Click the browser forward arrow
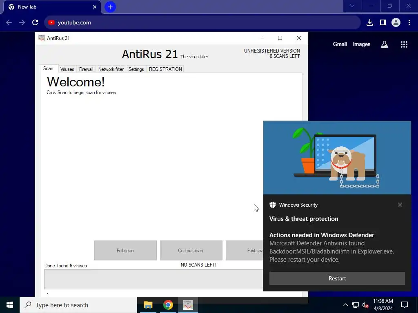Image resolution: width=418 pixels, height=313 pixels. tap(22, 23)
